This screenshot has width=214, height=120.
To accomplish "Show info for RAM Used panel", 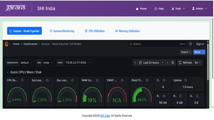I will tap(97, 80).
